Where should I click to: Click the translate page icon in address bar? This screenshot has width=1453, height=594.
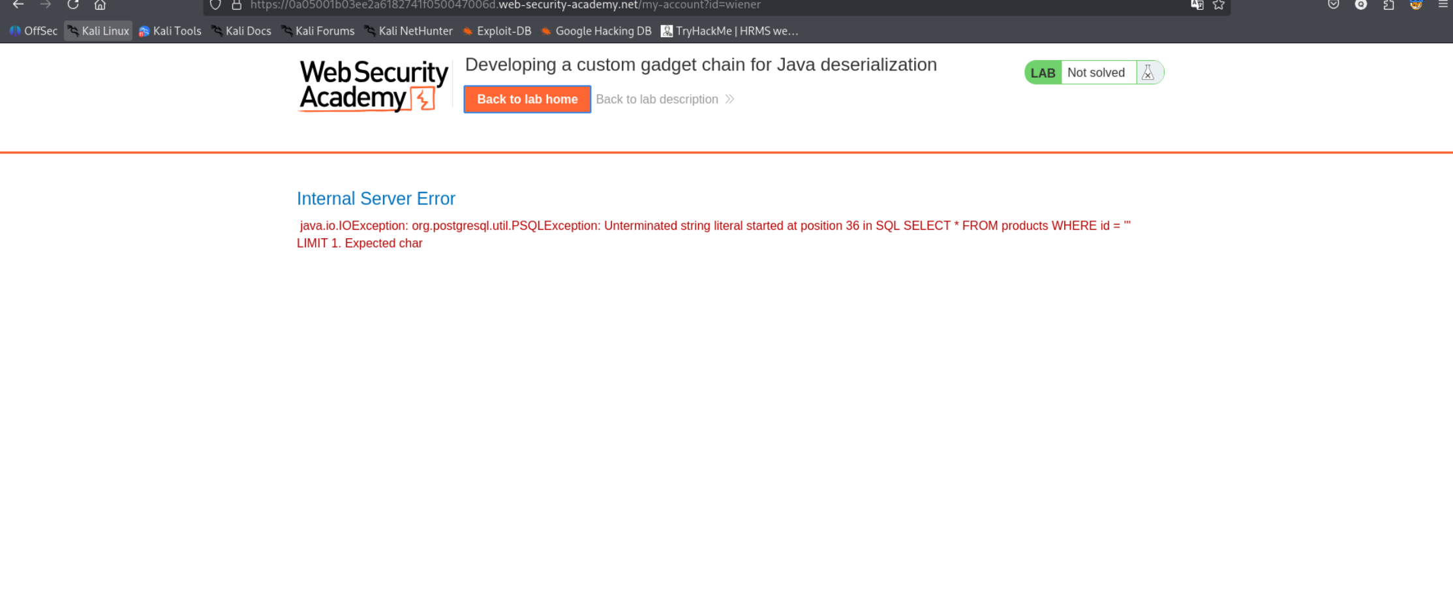coord(1197,5)
